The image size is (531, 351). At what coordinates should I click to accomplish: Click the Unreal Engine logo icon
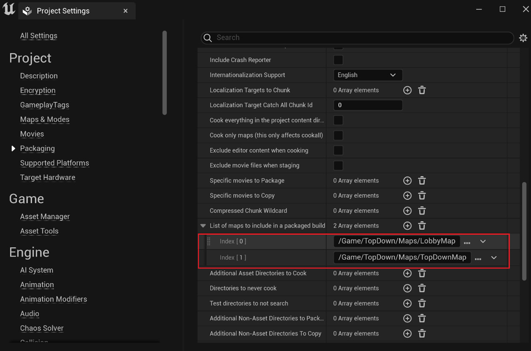(9, 10)
